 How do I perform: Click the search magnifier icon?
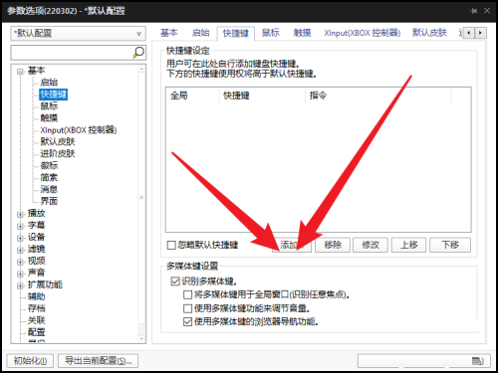click(x=138, y=52)
